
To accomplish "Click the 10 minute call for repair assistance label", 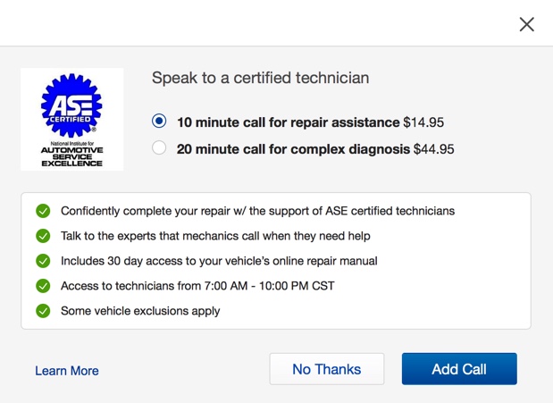I will pyautogui.click(x=289, y=122).
